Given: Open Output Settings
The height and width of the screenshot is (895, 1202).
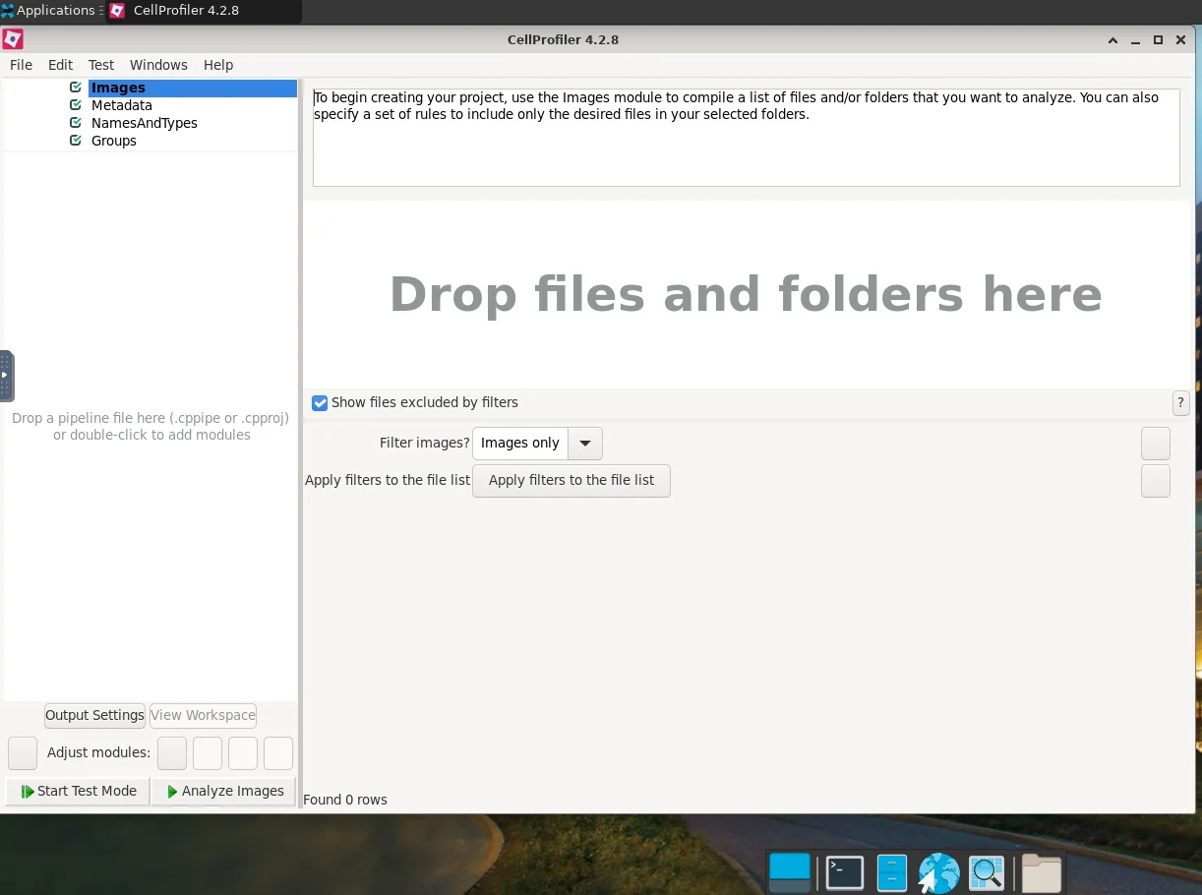Looking at the screenshot, I should 95,715.
